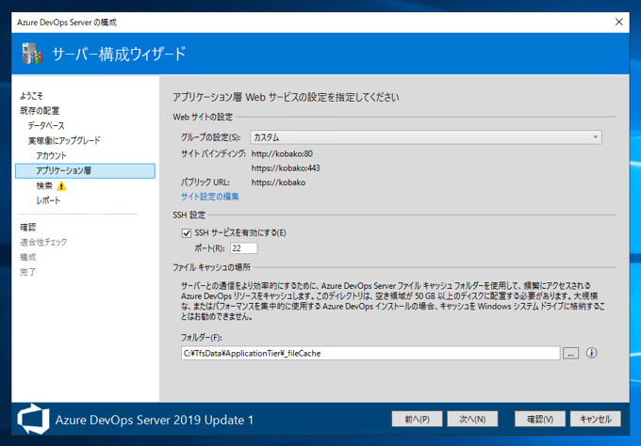Screen dimensions: 641x446
Task: Open 検索 step in sidebar
Action: pos(44,186)
